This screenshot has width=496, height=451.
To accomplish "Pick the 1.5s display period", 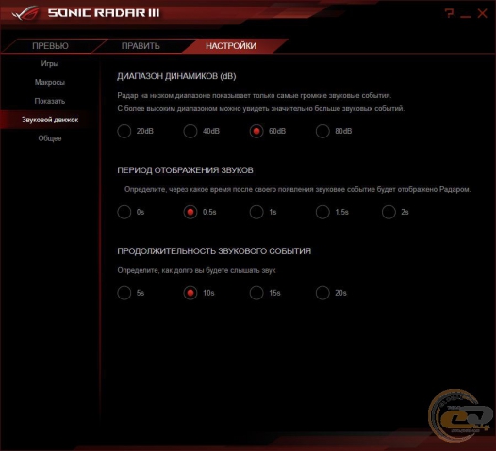I will 322,212.
